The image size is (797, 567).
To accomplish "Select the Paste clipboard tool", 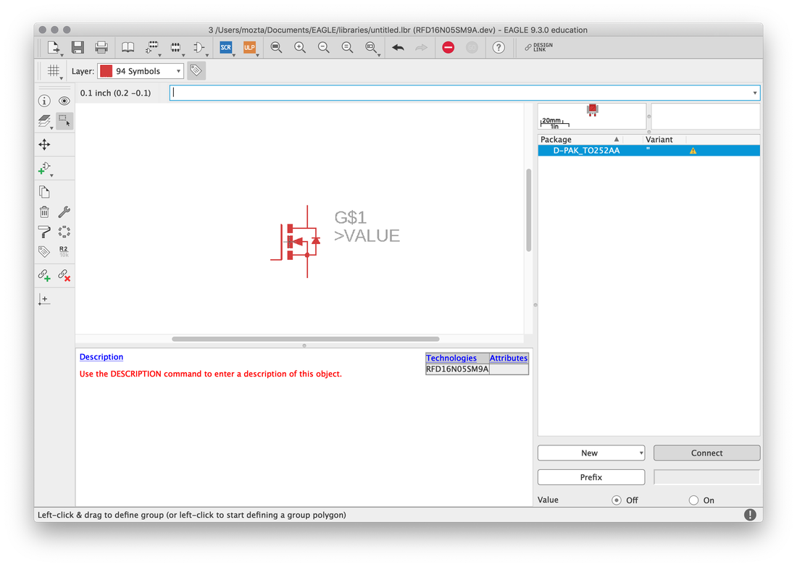I will (x=45, y=192).
